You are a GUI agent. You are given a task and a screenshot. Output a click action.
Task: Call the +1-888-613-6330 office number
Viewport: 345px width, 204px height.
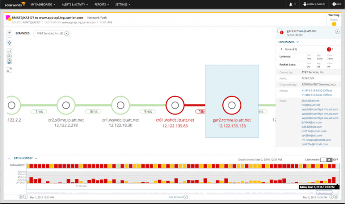pos(316,95)
